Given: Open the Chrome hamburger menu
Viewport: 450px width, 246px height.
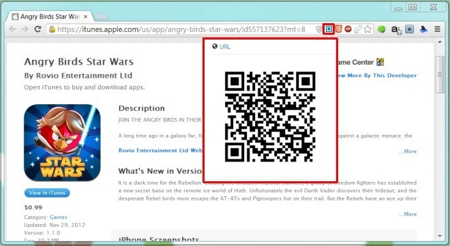Looking at the screenshot, I should 437,29.
